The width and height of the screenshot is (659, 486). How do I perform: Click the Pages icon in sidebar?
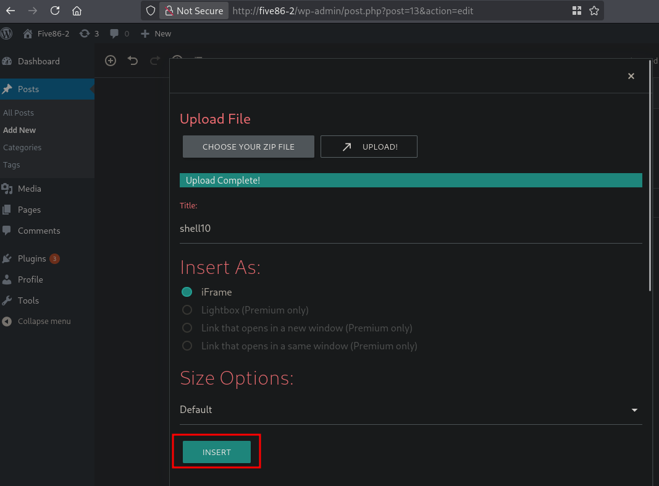7,210
